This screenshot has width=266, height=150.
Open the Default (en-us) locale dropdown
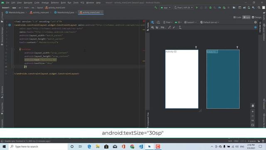[x=209, y=22]
